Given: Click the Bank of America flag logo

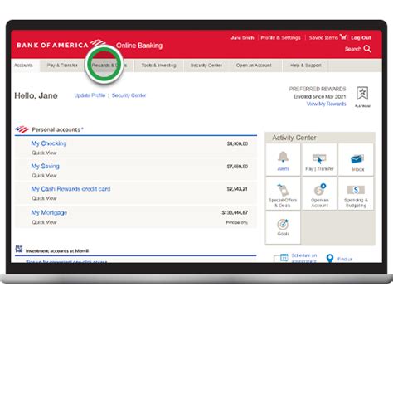Looking at the screenshot, I should [x=99, y=43].
